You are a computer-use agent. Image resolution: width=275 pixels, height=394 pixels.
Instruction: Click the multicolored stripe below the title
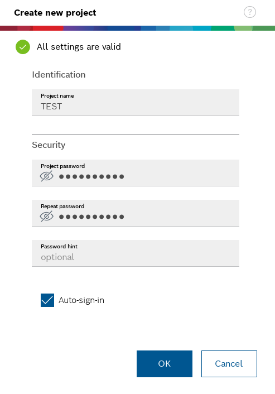click(x=137, y=28)
